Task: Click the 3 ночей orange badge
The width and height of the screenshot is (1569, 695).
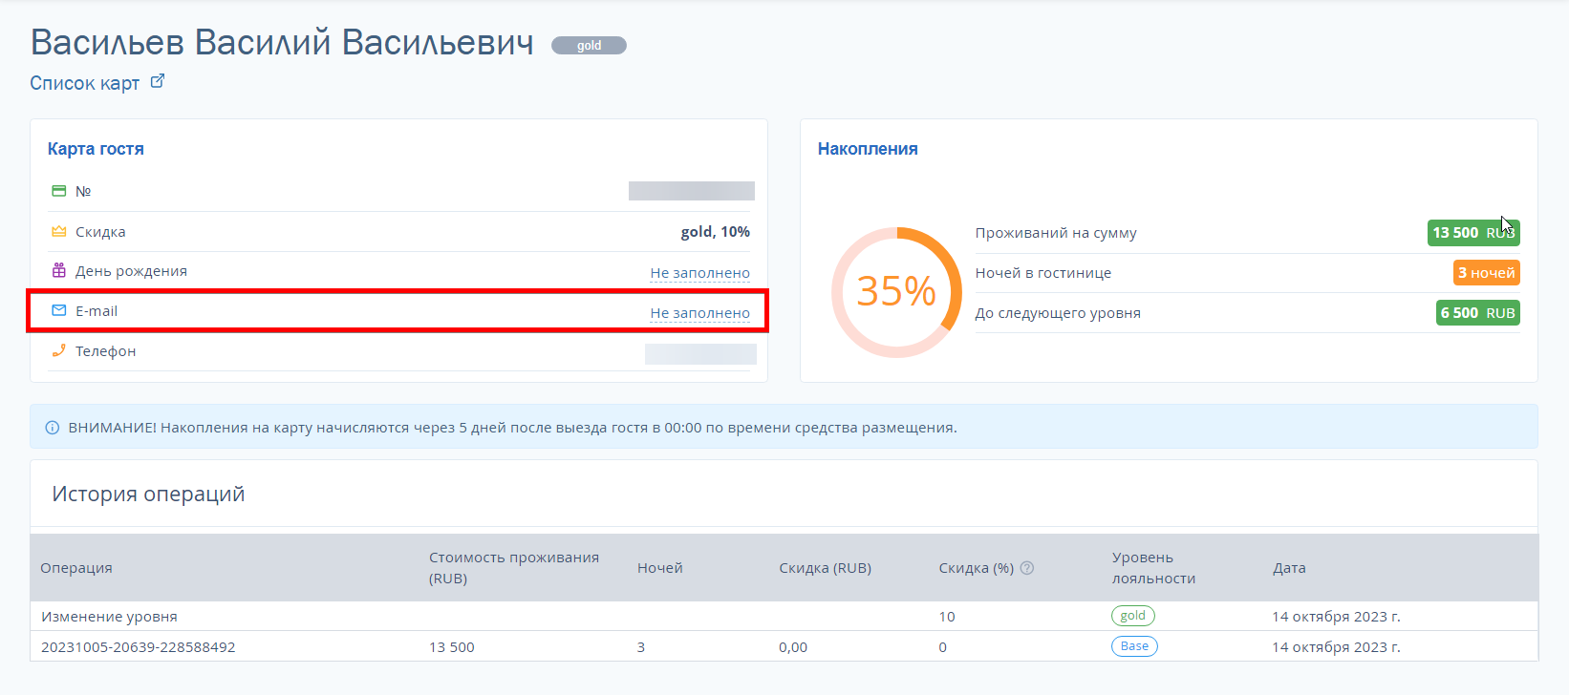Action: point(1486,273)
